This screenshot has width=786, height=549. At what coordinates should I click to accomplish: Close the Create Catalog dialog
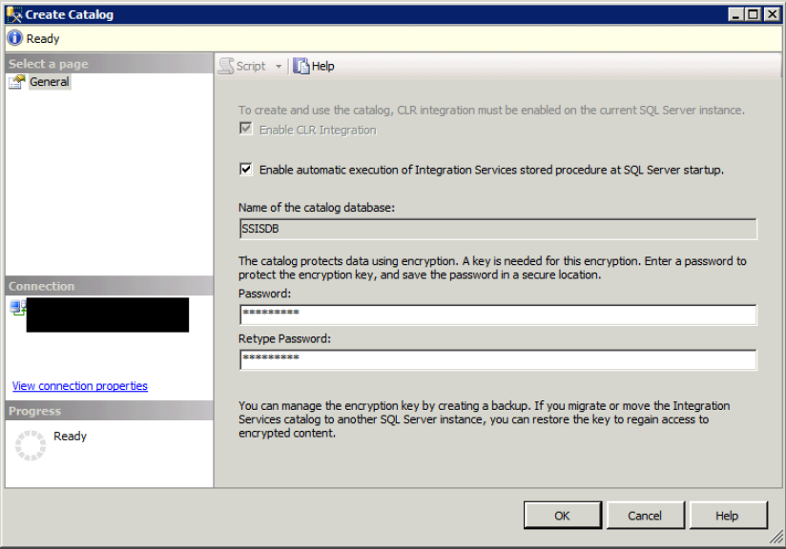772,14
